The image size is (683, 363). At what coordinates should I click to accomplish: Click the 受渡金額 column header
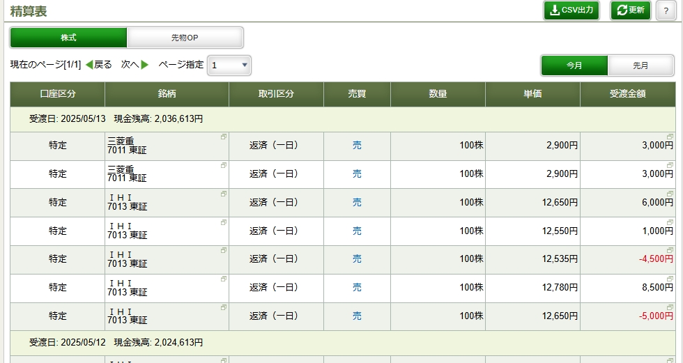(x=628, y=94)
